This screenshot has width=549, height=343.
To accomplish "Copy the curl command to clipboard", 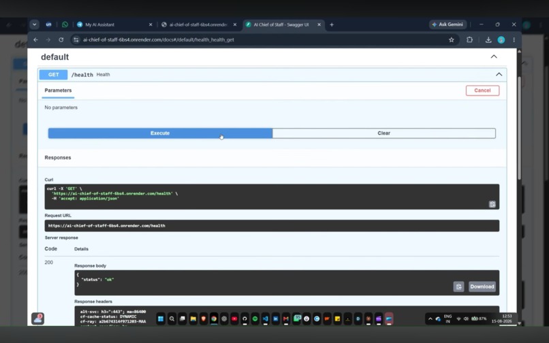I will pos(492,204).
